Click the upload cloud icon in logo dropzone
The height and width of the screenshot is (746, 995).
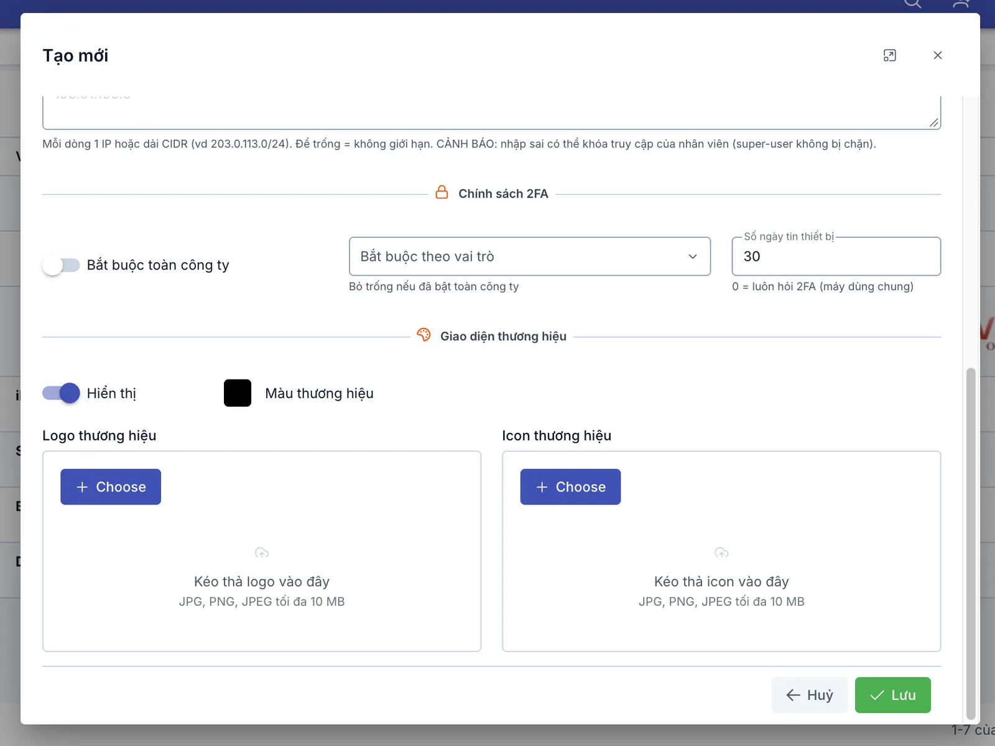point(262,552)
